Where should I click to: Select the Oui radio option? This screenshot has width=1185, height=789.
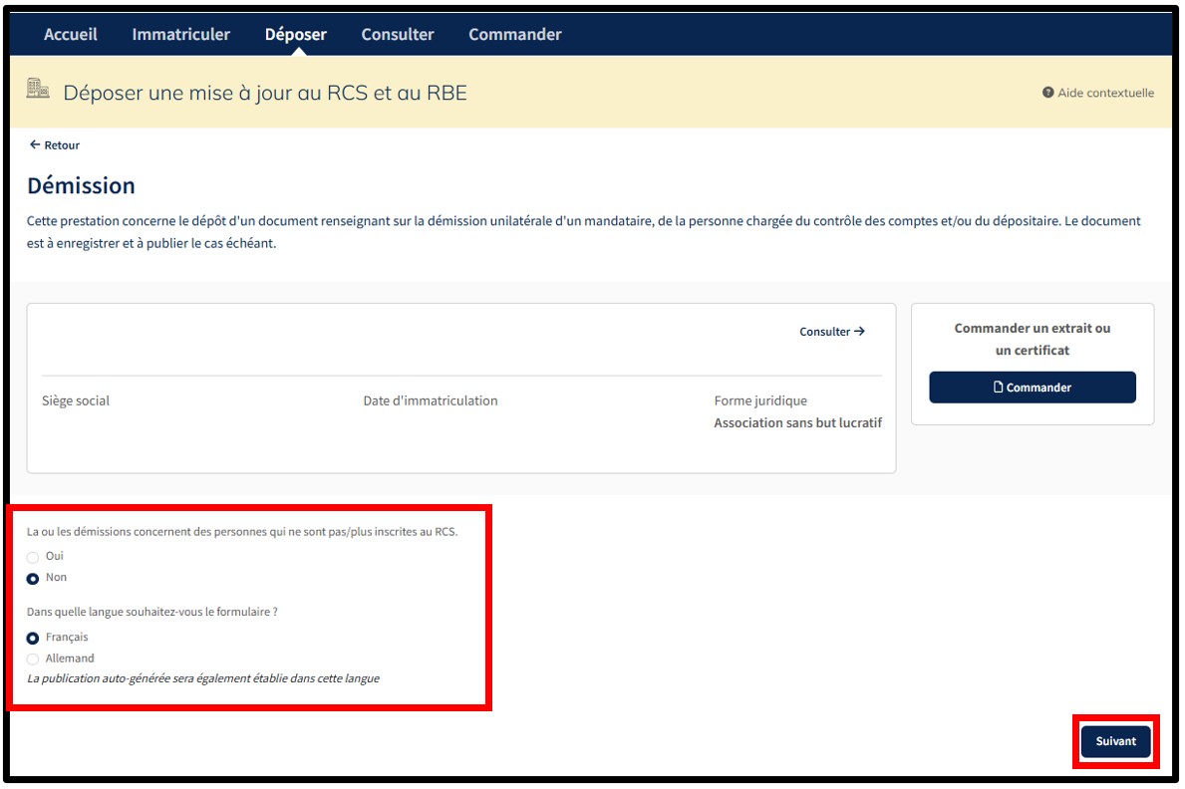coord(33,557)
